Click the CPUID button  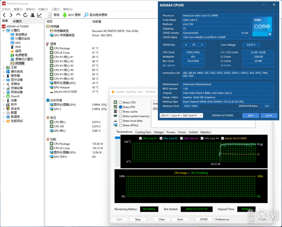[204, 220]
